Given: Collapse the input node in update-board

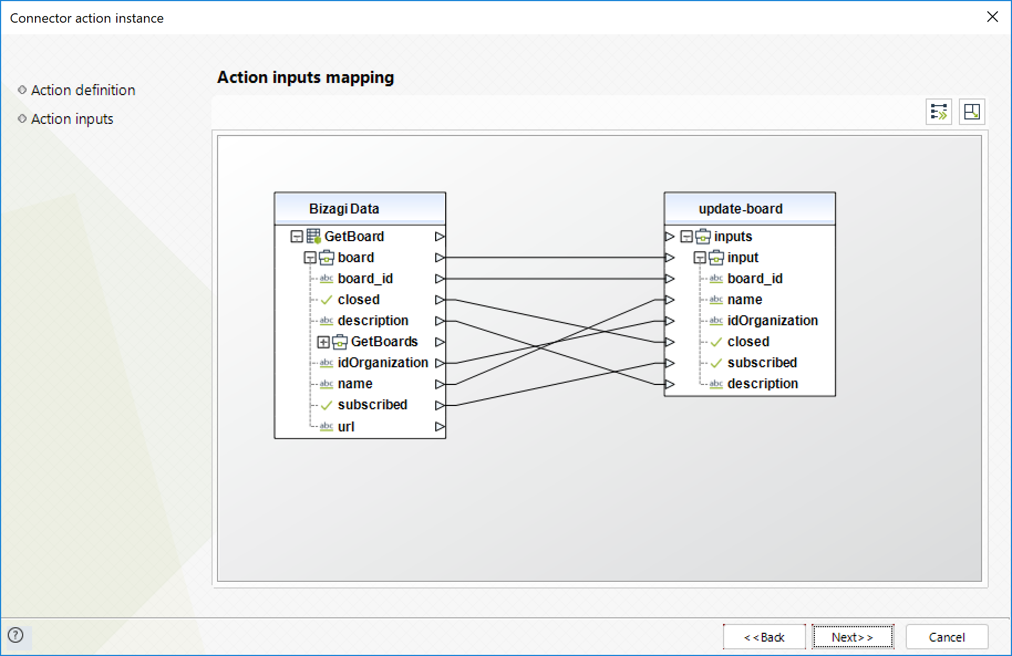Looking at the screenshot, I should 700,258.
